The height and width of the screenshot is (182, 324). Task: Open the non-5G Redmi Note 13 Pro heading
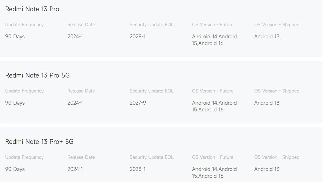[x=32, y=9]
